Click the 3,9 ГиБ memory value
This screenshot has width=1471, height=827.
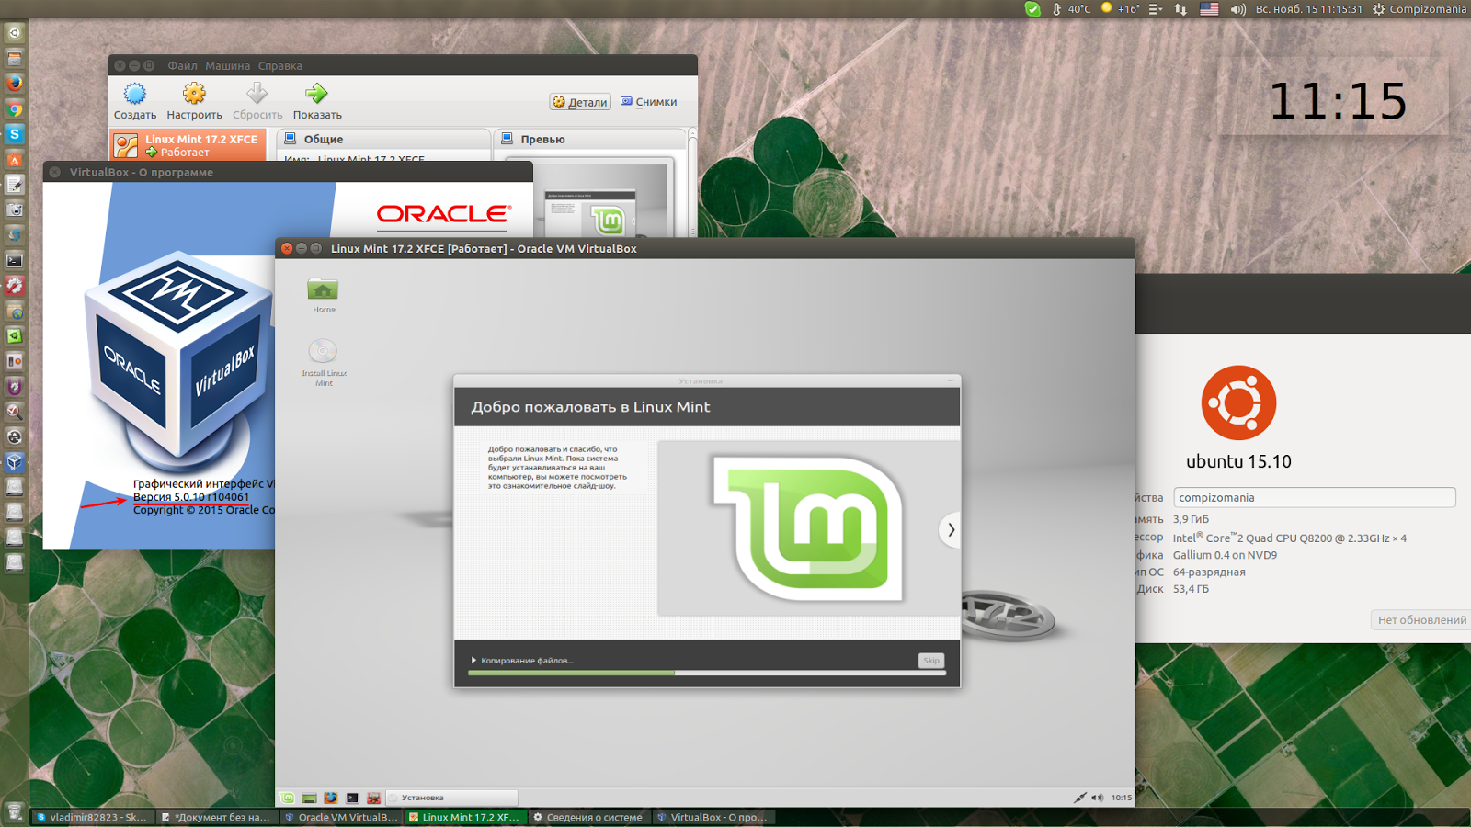pyautogui.click(x=1191, y=519)
